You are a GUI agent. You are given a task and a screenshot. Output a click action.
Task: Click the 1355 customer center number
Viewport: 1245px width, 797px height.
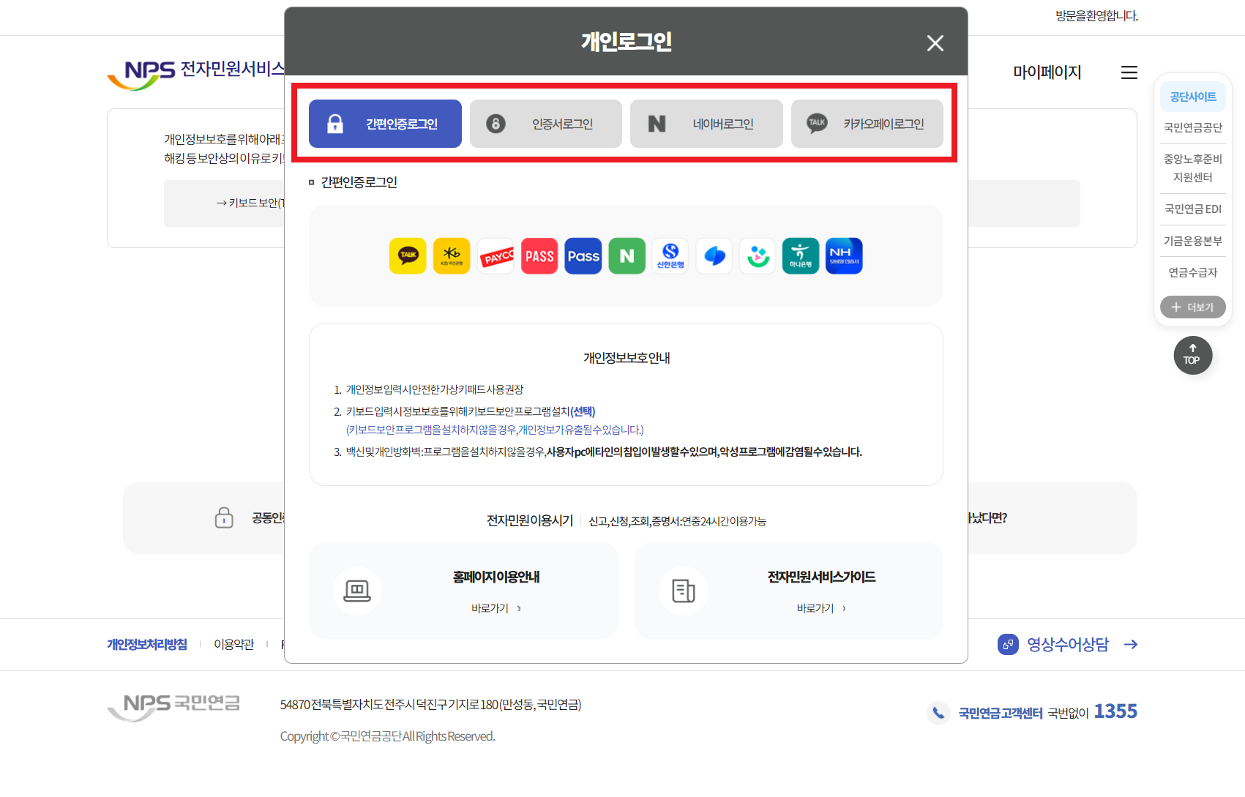coord(1115,711)
